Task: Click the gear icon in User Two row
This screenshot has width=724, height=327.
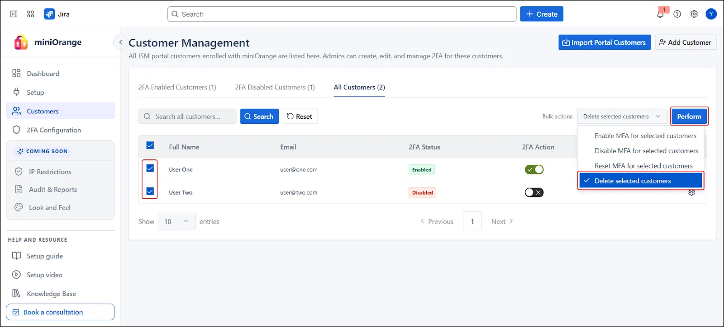Action: [x=691, y=193]
